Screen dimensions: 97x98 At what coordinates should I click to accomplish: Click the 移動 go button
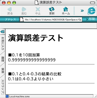click(91, 19)
